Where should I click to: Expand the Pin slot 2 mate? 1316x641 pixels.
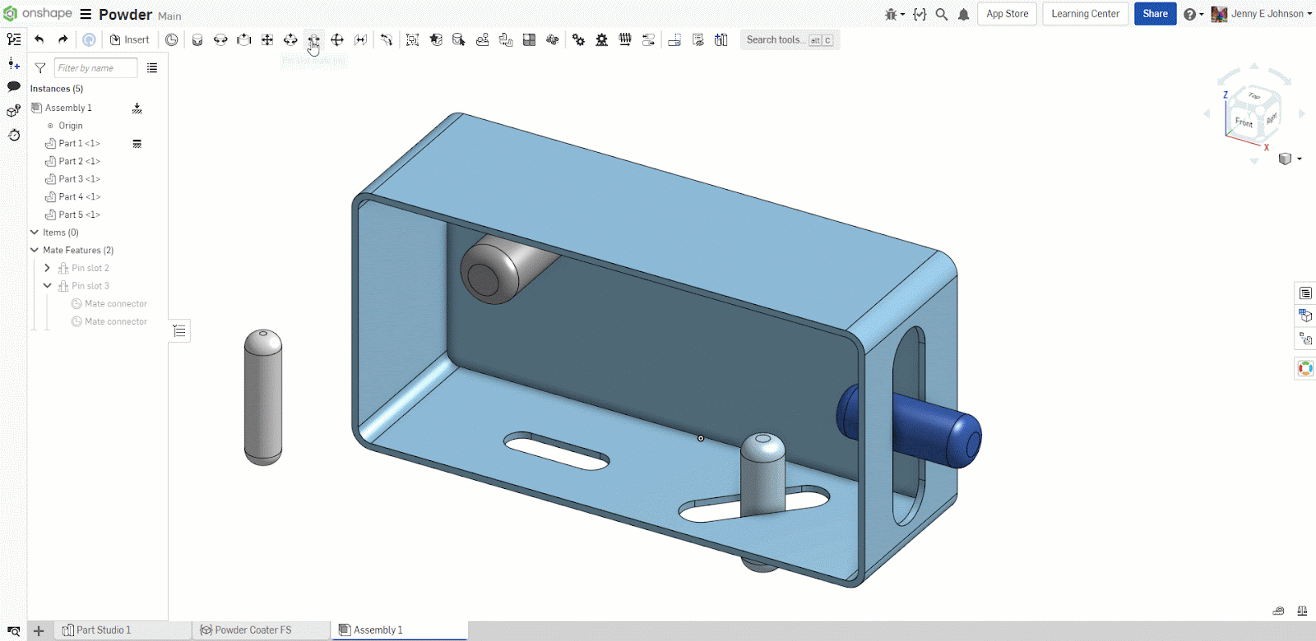47,268
